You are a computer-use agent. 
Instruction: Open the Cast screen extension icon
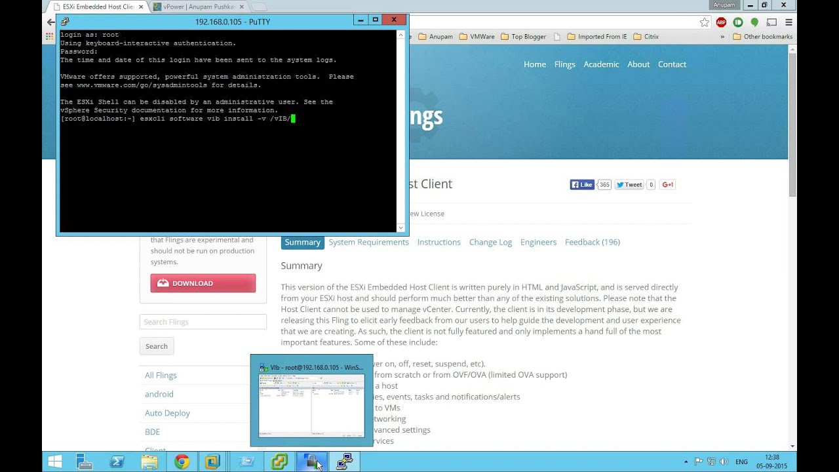point(771,22)
